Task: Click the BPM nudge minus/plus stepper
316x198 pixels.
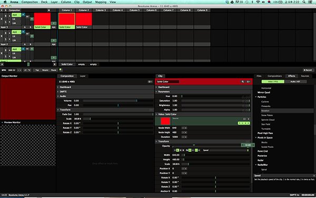Action: point(19,70)
